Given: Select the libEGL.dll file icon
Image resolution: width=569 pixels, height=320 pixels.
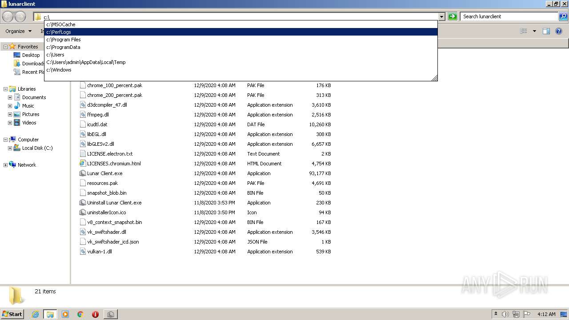Looking at the screenshot, I should pos(83,134).
